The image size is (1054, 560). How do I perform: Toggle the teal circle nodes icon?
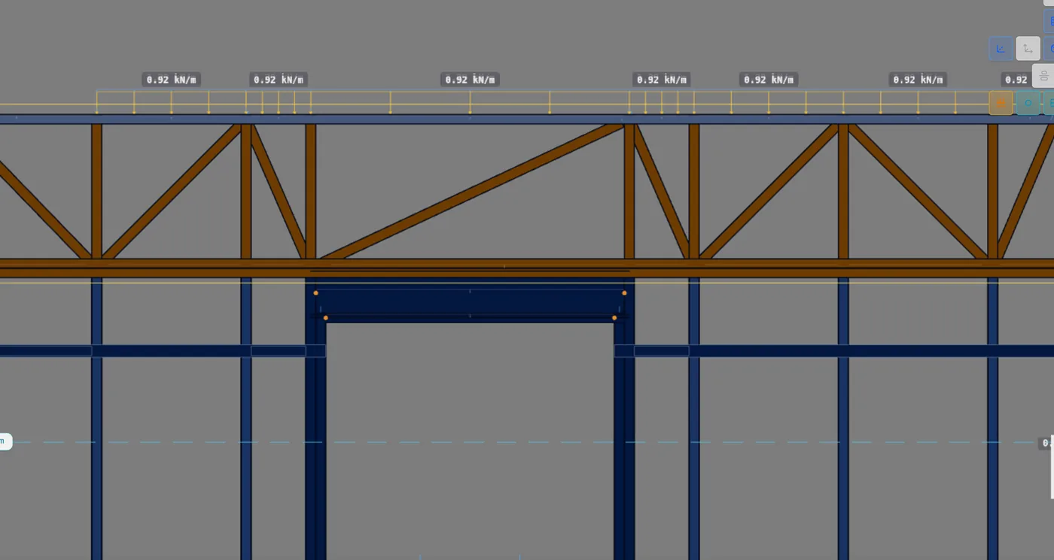[x=1028, y=103]
